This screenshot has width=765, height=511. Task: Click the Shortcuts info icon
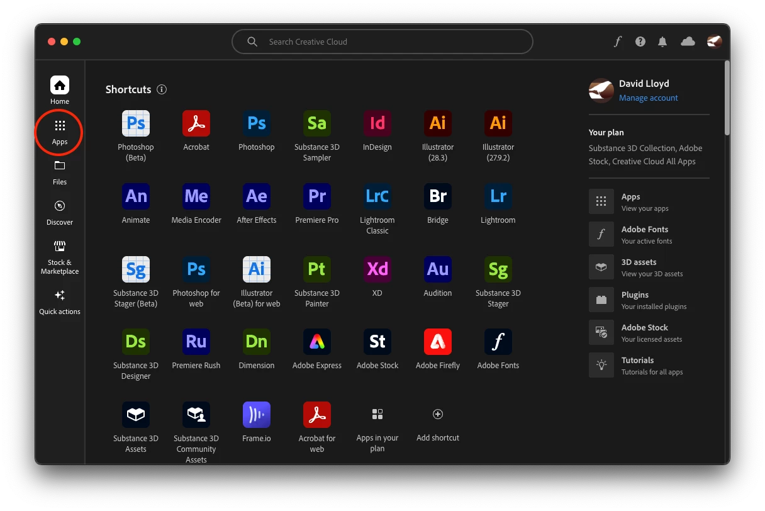click(x=162, y=89)
